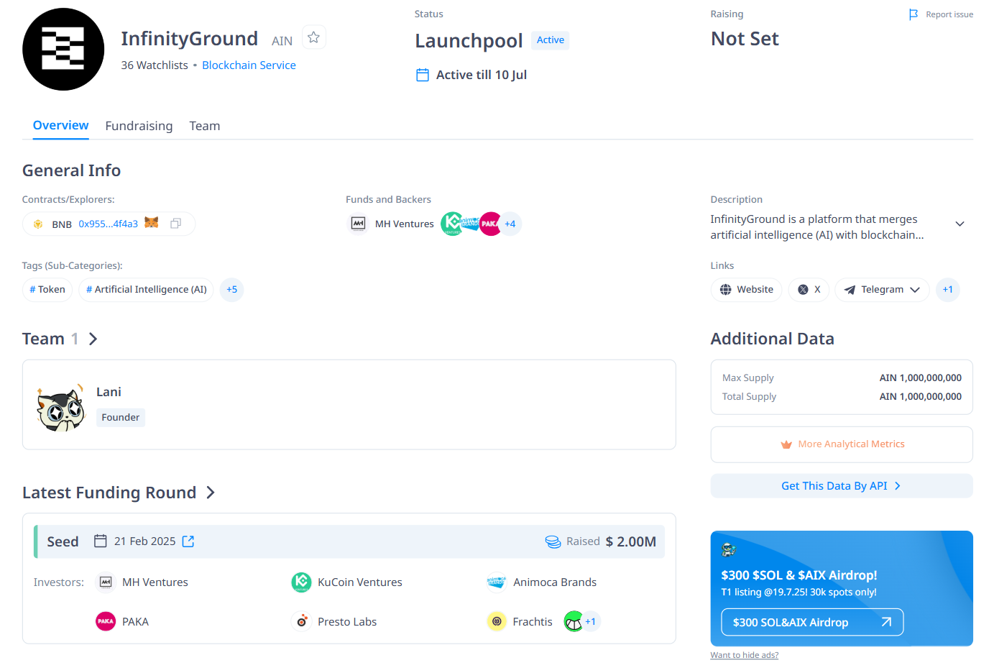Open the PAKA investor link
Viewport: 994px width, 668px height.
(x=135, y=622)
